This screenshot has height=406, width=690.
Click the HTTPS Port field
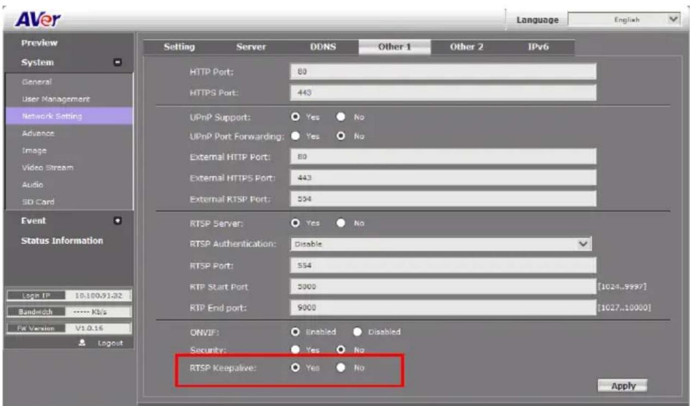tap(443, 93)
